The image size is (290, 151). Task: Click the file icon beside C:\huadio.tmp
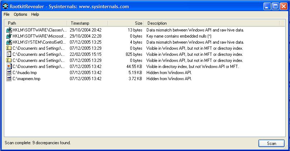(x=9, y=72)
